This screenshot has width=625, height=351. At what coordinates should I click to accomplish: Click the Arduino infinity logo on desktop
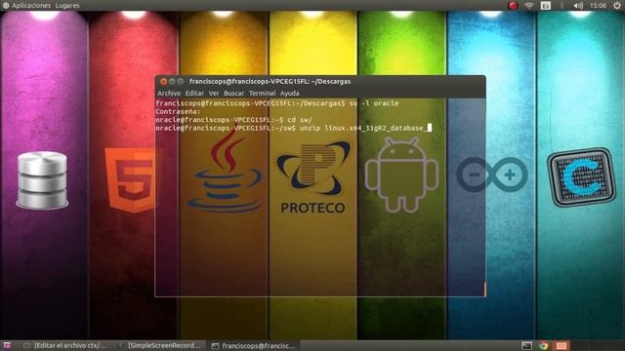pos(492,175)
